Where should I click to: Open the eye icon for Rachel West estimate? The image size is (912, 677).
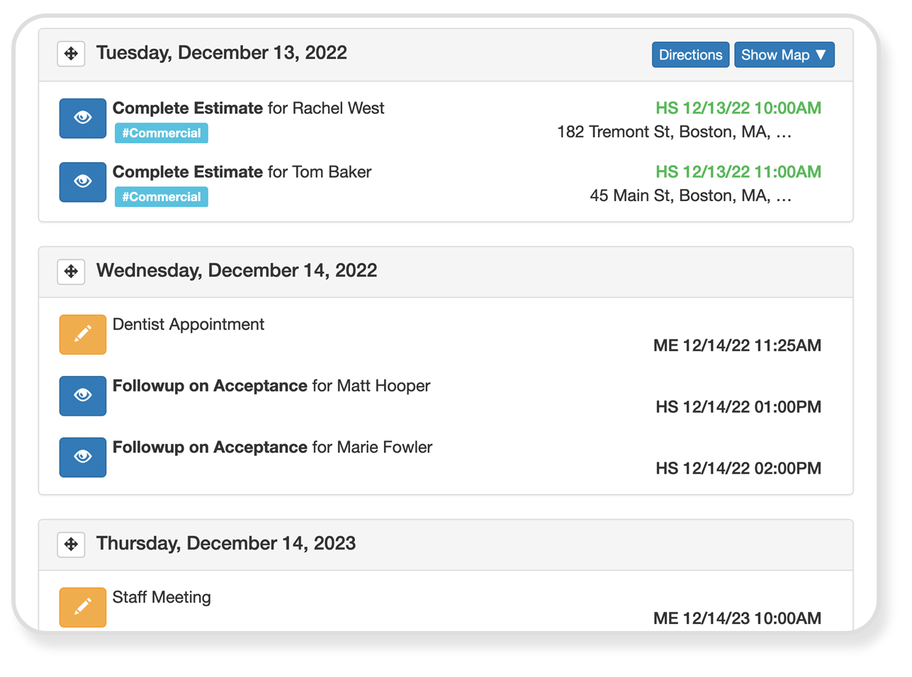83,118
